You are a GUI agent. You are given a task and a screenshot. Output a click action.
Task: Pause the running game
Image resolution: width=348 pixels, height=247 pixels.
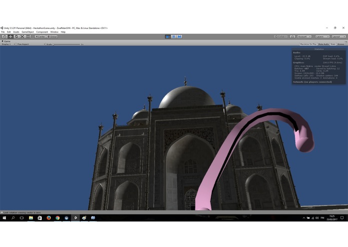click(174, 36)
